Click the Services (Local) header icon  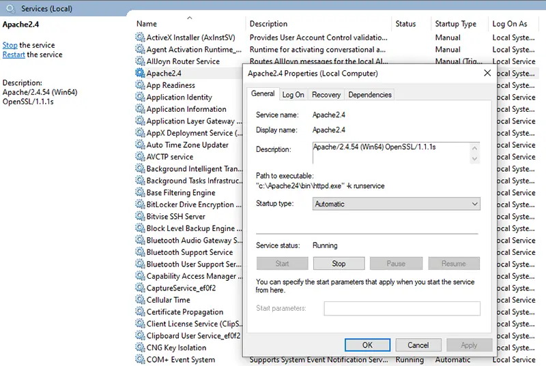pos(11,9)
